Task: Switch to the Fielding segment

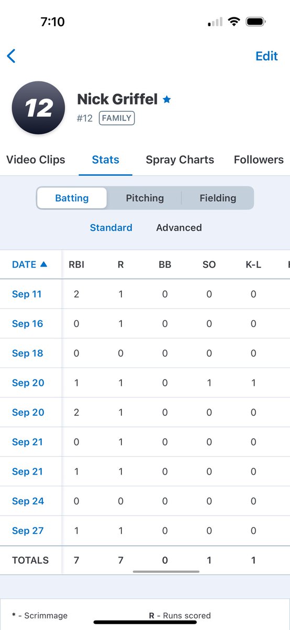Action: 218,198
